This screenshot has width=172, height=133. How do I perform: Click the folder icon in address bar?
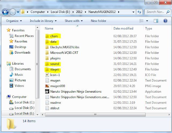tap(23, 12)
